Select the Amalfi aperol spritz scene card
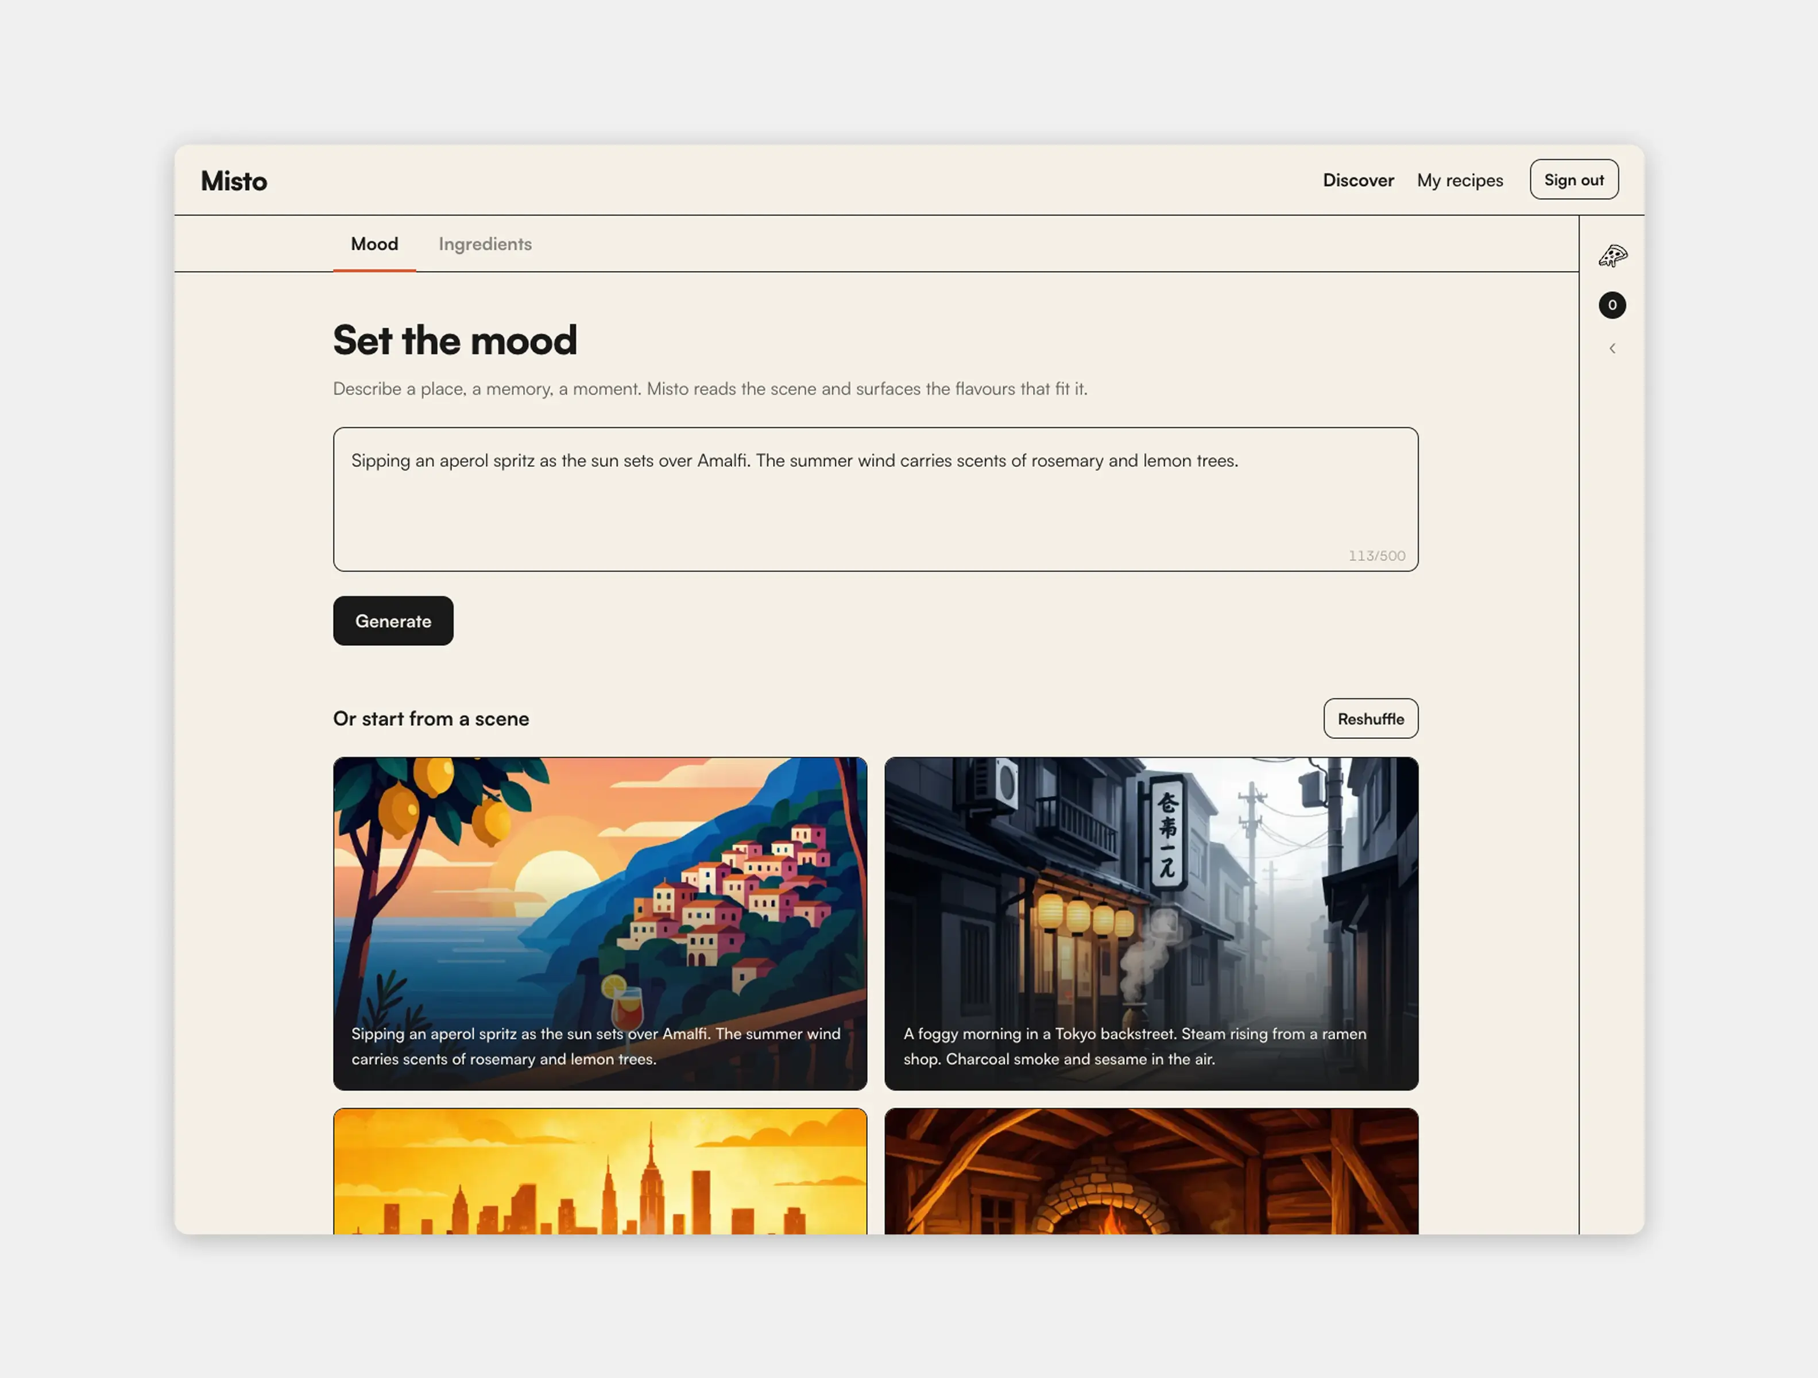The width and height of the screenshot is (1818, 1378). coord(599,924)
